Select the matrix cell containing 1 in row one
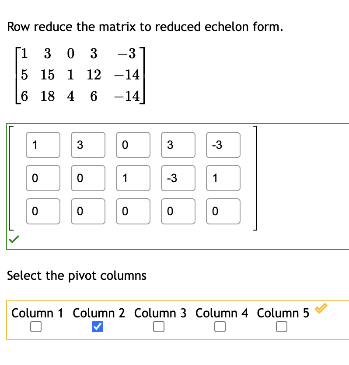The image size is (349, 365). point(43,145)
